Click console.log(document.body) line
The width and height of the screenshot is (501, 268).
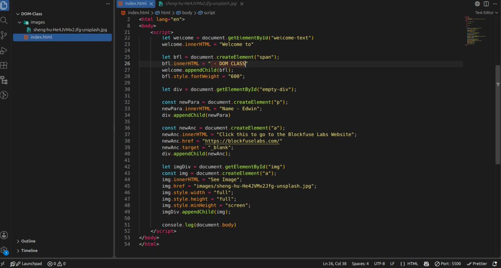point(199,225)
